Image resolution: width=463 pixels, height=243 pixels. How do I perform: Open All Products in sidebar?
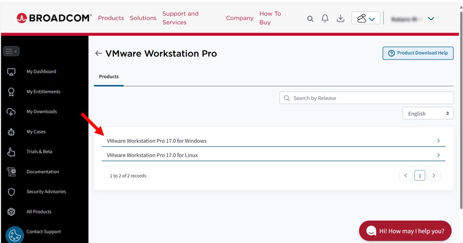(39, 212)
